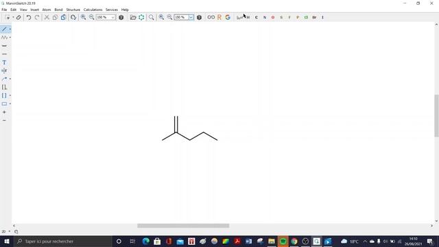Click first black help hexagon icon
The height and width of the screenshot is (247, 439).
point(121,17)
